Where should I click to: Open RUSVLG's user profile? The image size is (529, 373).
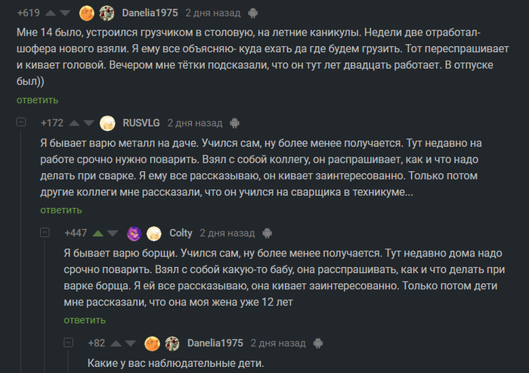coord(141,123)
